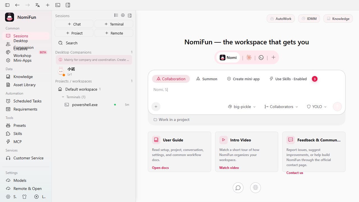Open MCP in the sidebar
359x202 pixels.
(x=26, y=142)
